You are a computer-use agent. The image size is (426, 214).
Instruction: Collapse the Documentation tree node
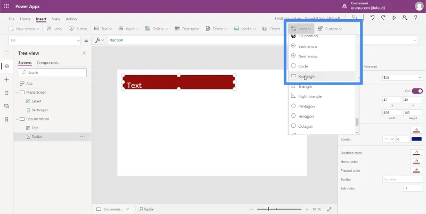click(x=17, y=119)
